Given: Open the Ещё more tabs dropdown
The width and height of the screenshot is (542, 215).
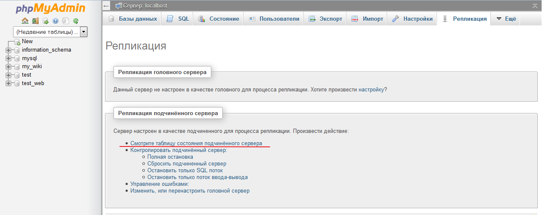Looking at the screenshot, I should click(506, 19).
